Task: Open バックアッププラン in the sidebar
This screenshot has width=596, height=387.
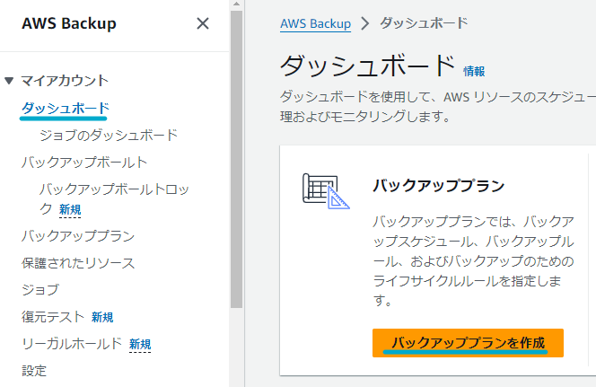Action: [x=78, y=235]
